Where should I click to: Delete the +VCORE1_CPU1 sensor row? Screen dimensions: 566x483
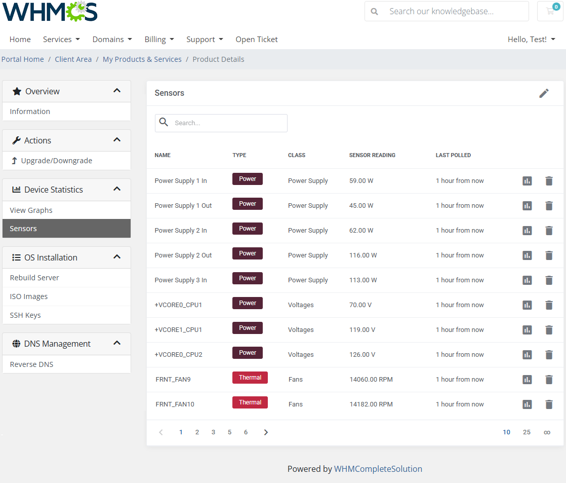[x=549, y=330]
